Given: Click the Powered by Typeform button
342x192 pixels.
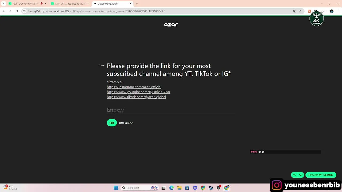Looking at the screenshot, I should click(x=321, y=175).
